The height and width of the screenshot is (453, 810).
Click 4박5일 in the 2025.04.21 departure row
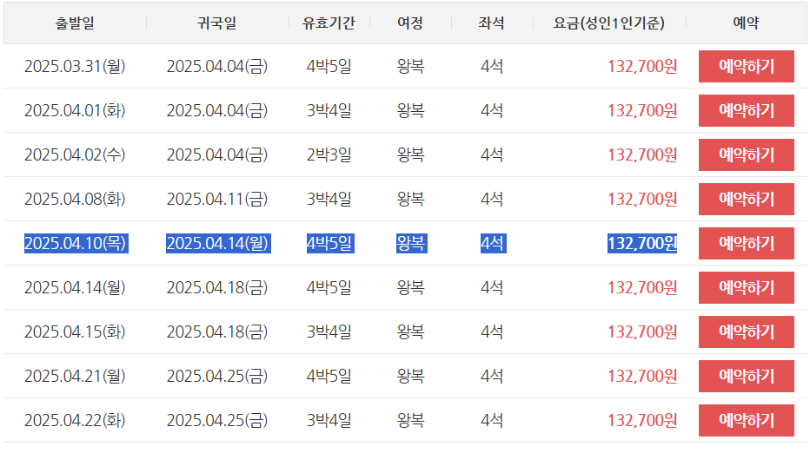click(x=329, y=376)
